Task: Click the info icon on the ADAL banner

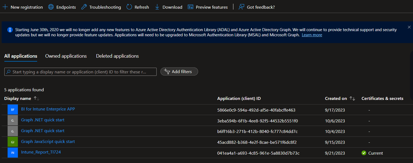Action: point(10,30)
